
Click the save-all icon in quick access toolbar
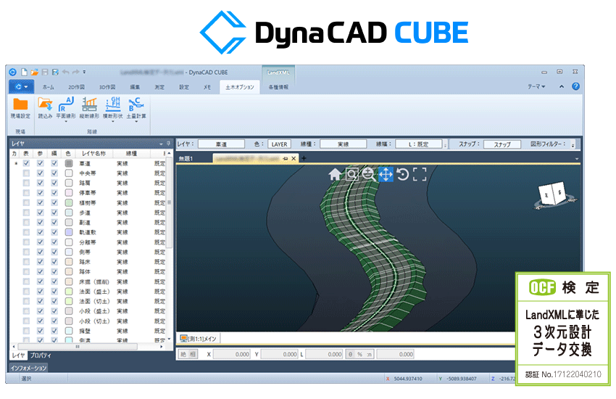point(55,72)
